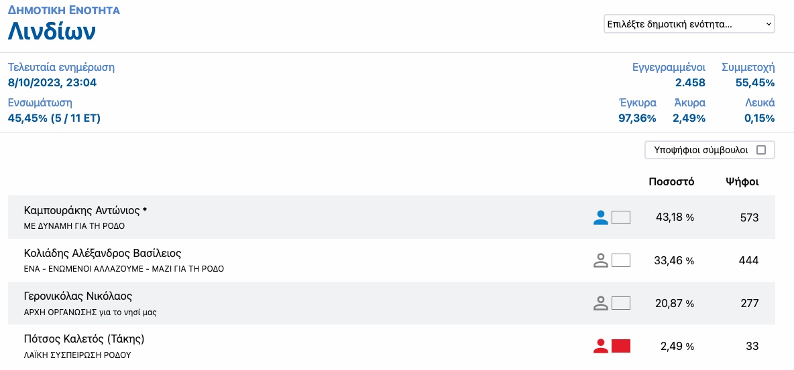Click the Υποψήφιοι σύμβουλοι label
The image size is (794, 370).
[x=701, y=150]
